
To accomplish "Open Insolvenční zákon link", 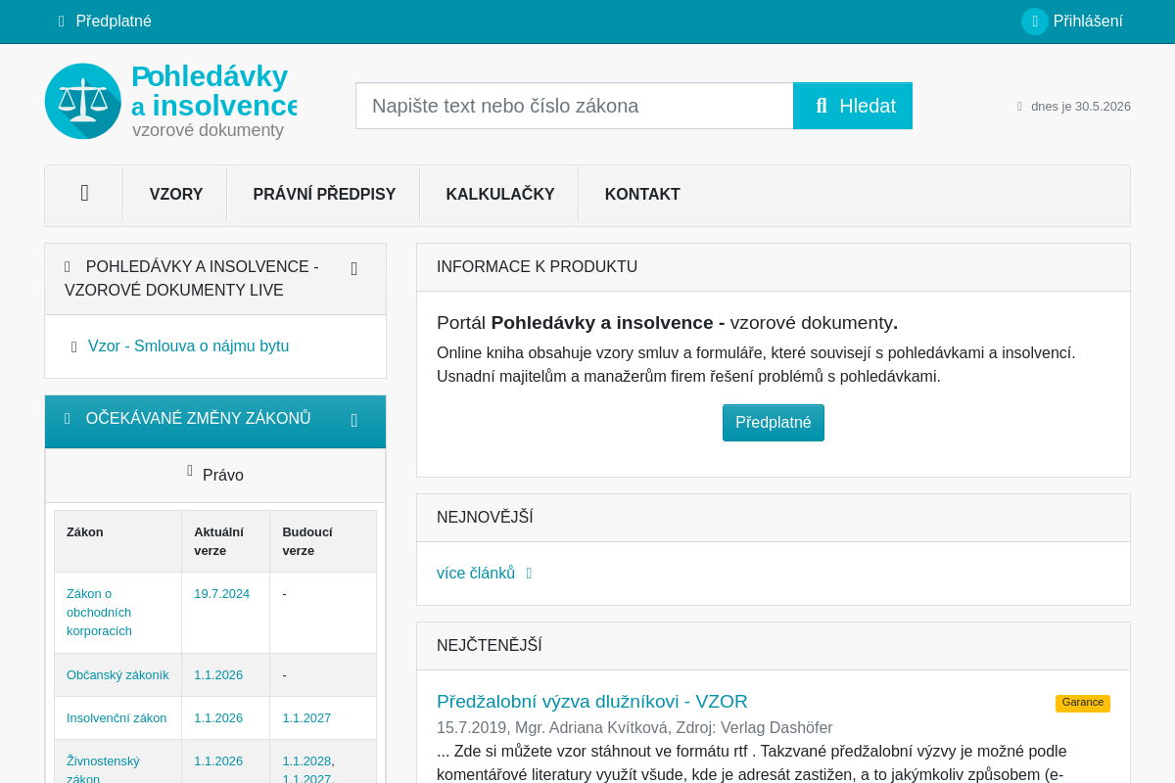I will click(x=117, y=718).
